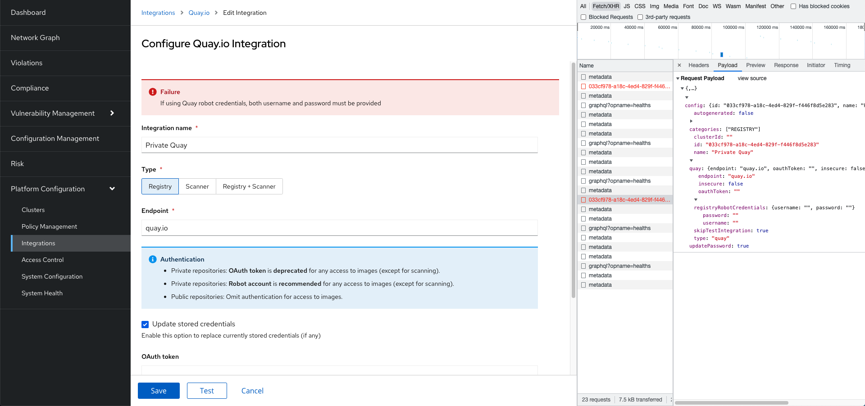Select the Scanner type option
The height and width of the screenshot is (406, 865).
click(197, 186)
